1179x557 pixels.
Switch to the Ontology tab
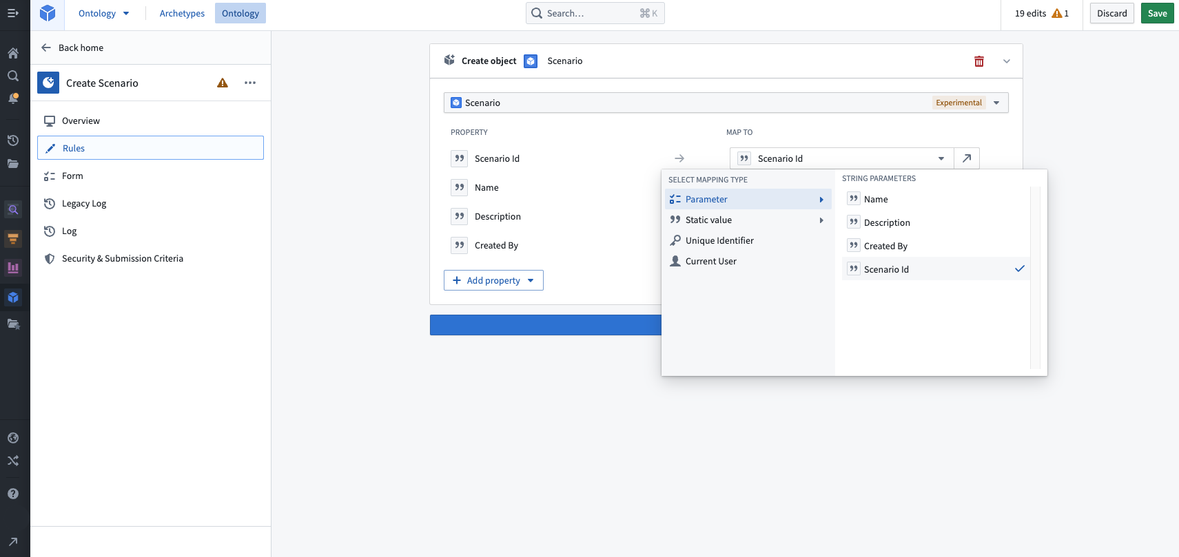(240, 13)
